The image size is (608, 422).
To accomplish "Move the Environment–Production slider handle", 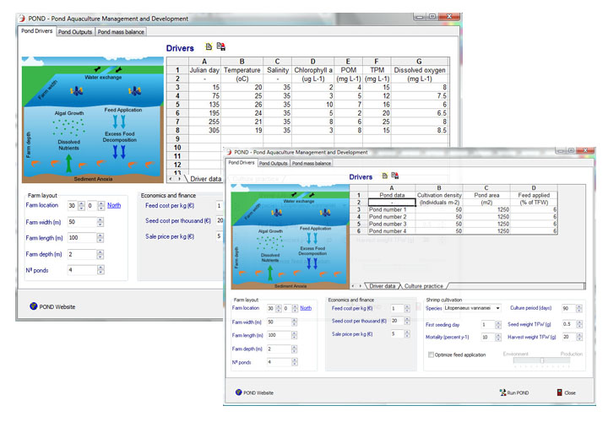I will point(542,360).
